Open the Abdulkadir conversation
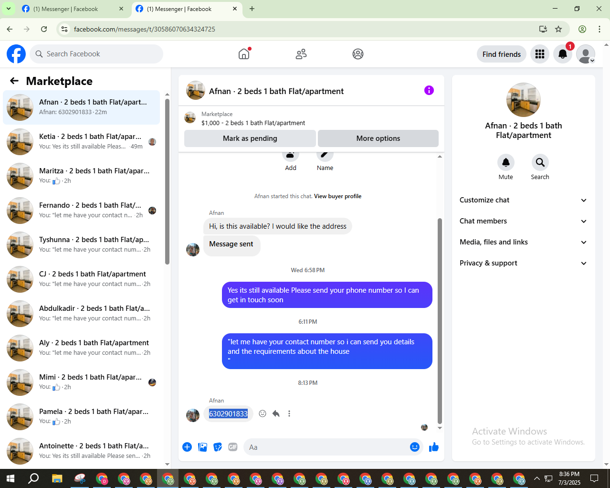 82,314
